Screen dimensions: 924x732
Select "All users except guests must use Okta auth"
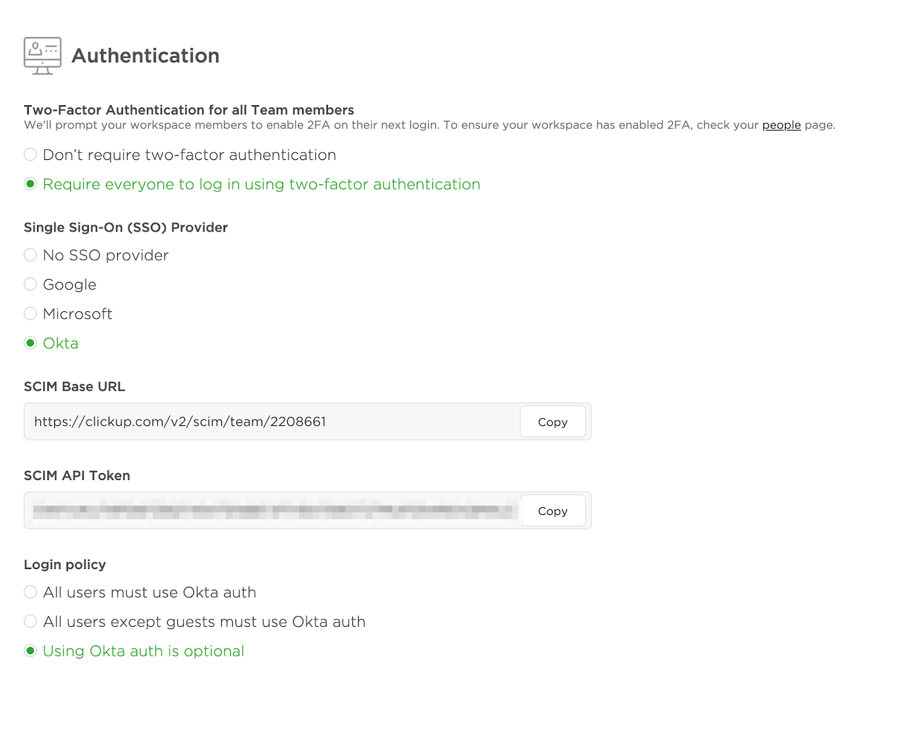coord(30,622)
